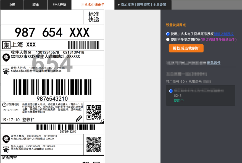Click the 寄 sender icon beside 发件人姓名 13012345678
This screenshot has height=163, width=242.
[x=6, y=71]
